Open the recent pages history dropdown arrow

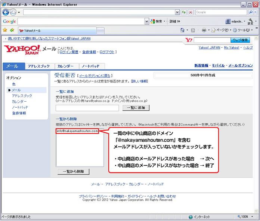tap(19, 12)
